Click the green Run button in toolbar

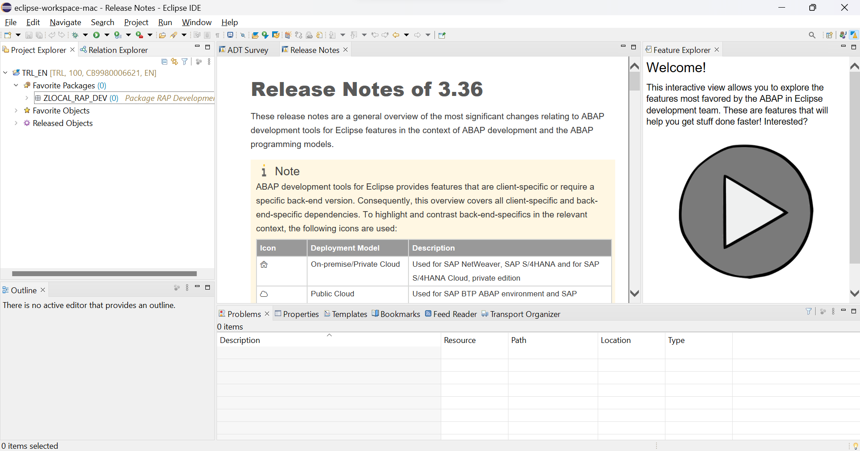[96, 35]
